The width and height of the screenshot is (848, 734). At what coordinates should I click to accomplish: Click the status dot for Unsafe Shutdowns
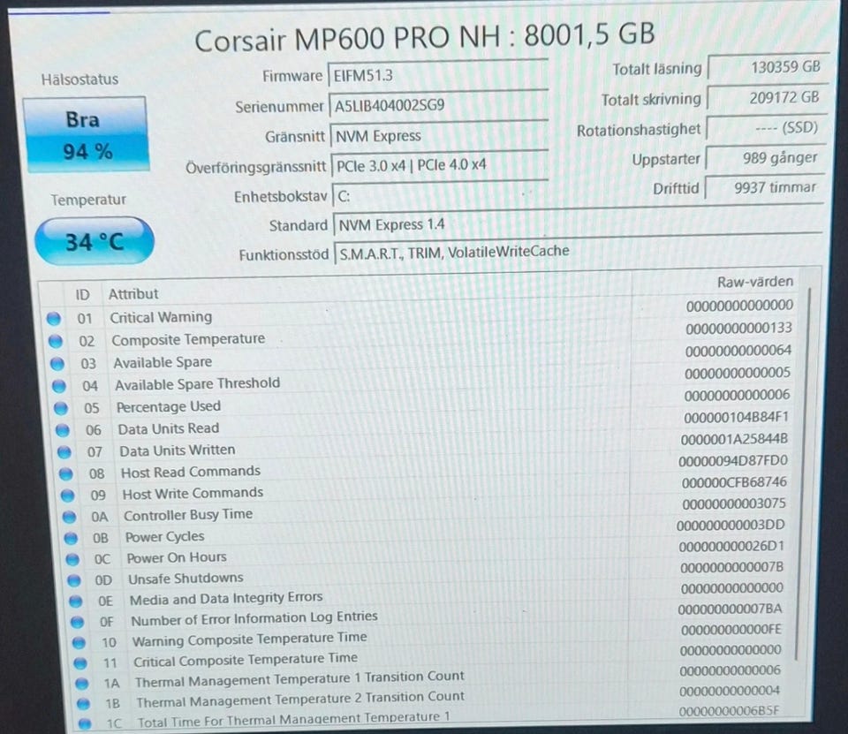coord(73,580)
